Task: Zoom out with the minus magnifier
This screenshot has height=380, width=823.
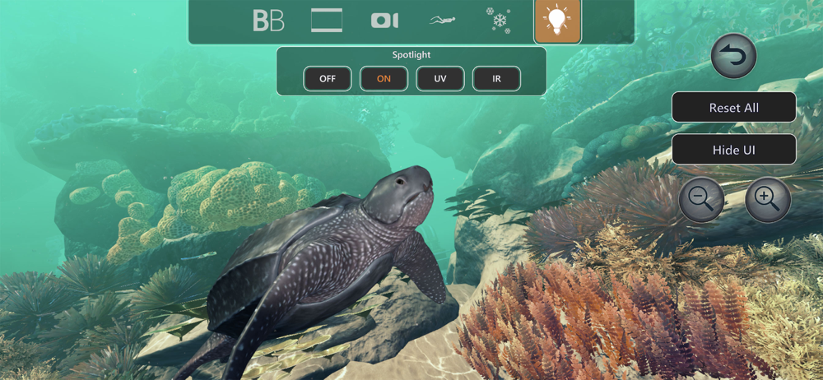Action: (x=701, y=199)
